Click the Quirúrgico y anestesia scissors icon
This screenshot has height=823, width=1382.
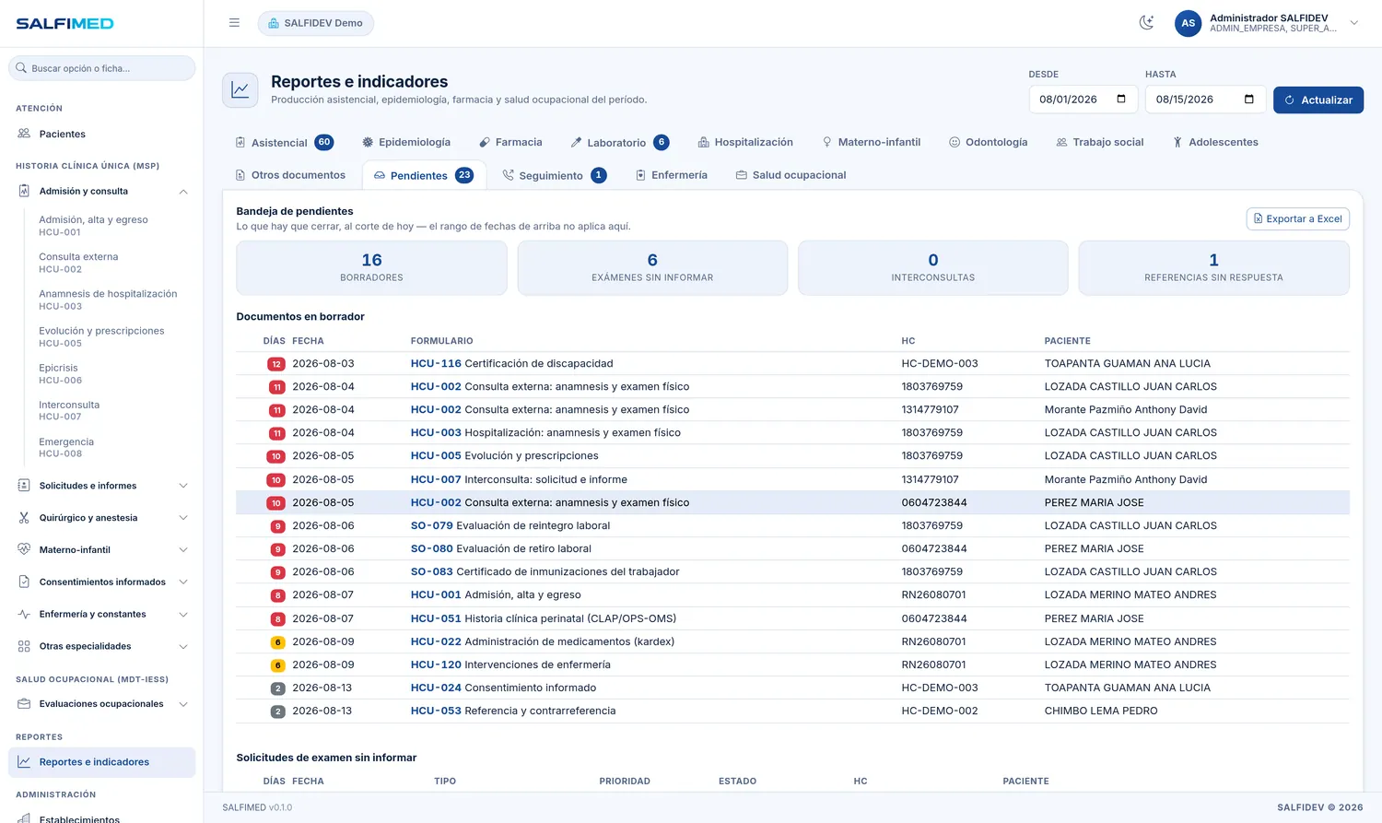click(24, 518)
